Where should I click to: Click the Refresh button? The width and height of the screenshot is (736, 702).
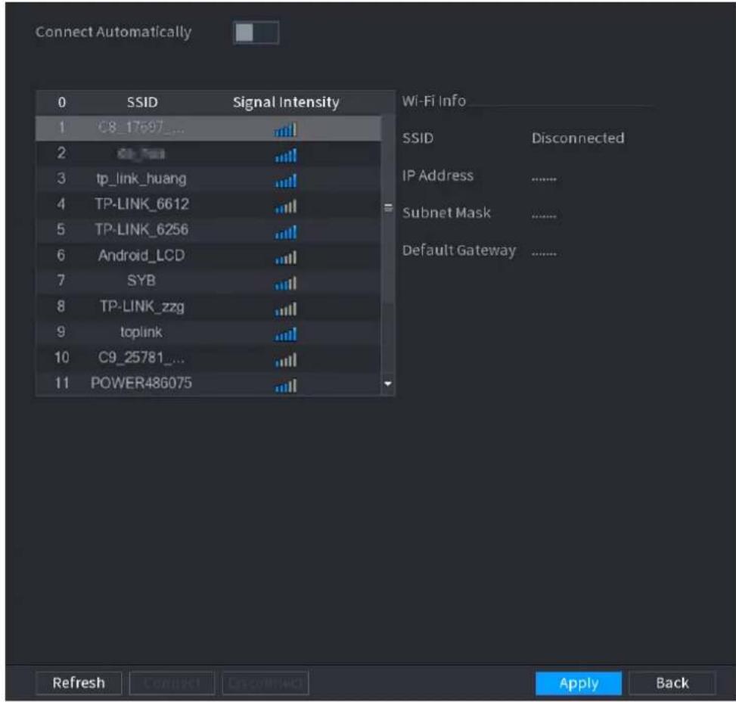[79, 683]
